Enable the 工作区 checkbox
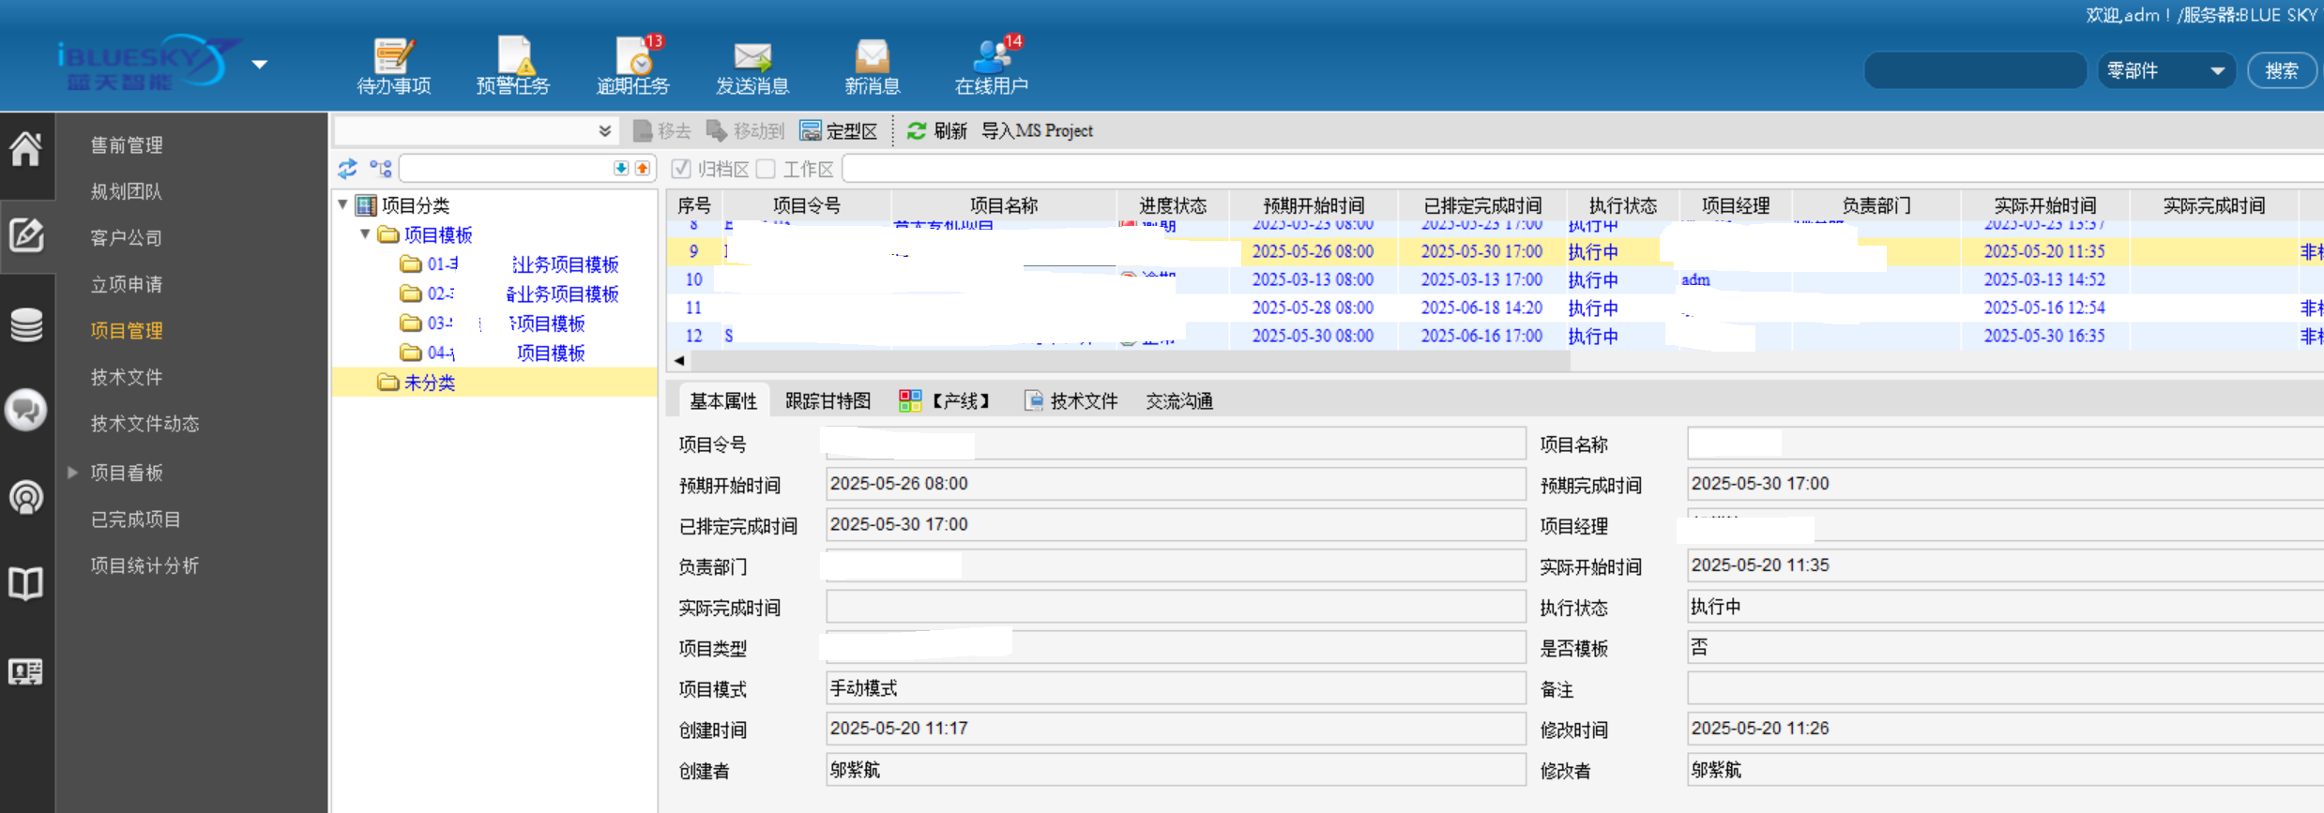 point(767,169)
